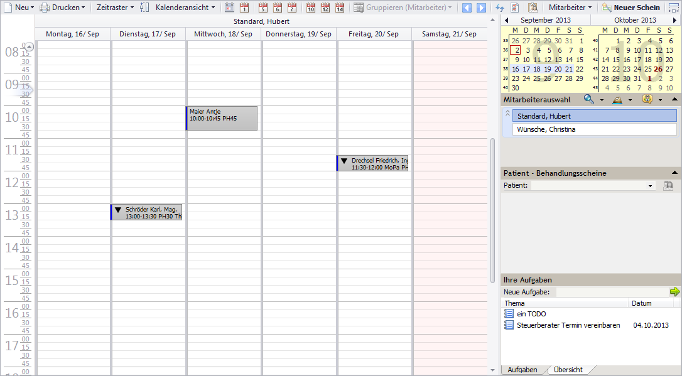Image resolution: width=682 pixels, height=376 pixels.
Task: Select employee Standard, Hubert
Action: [x=595, y=116]
